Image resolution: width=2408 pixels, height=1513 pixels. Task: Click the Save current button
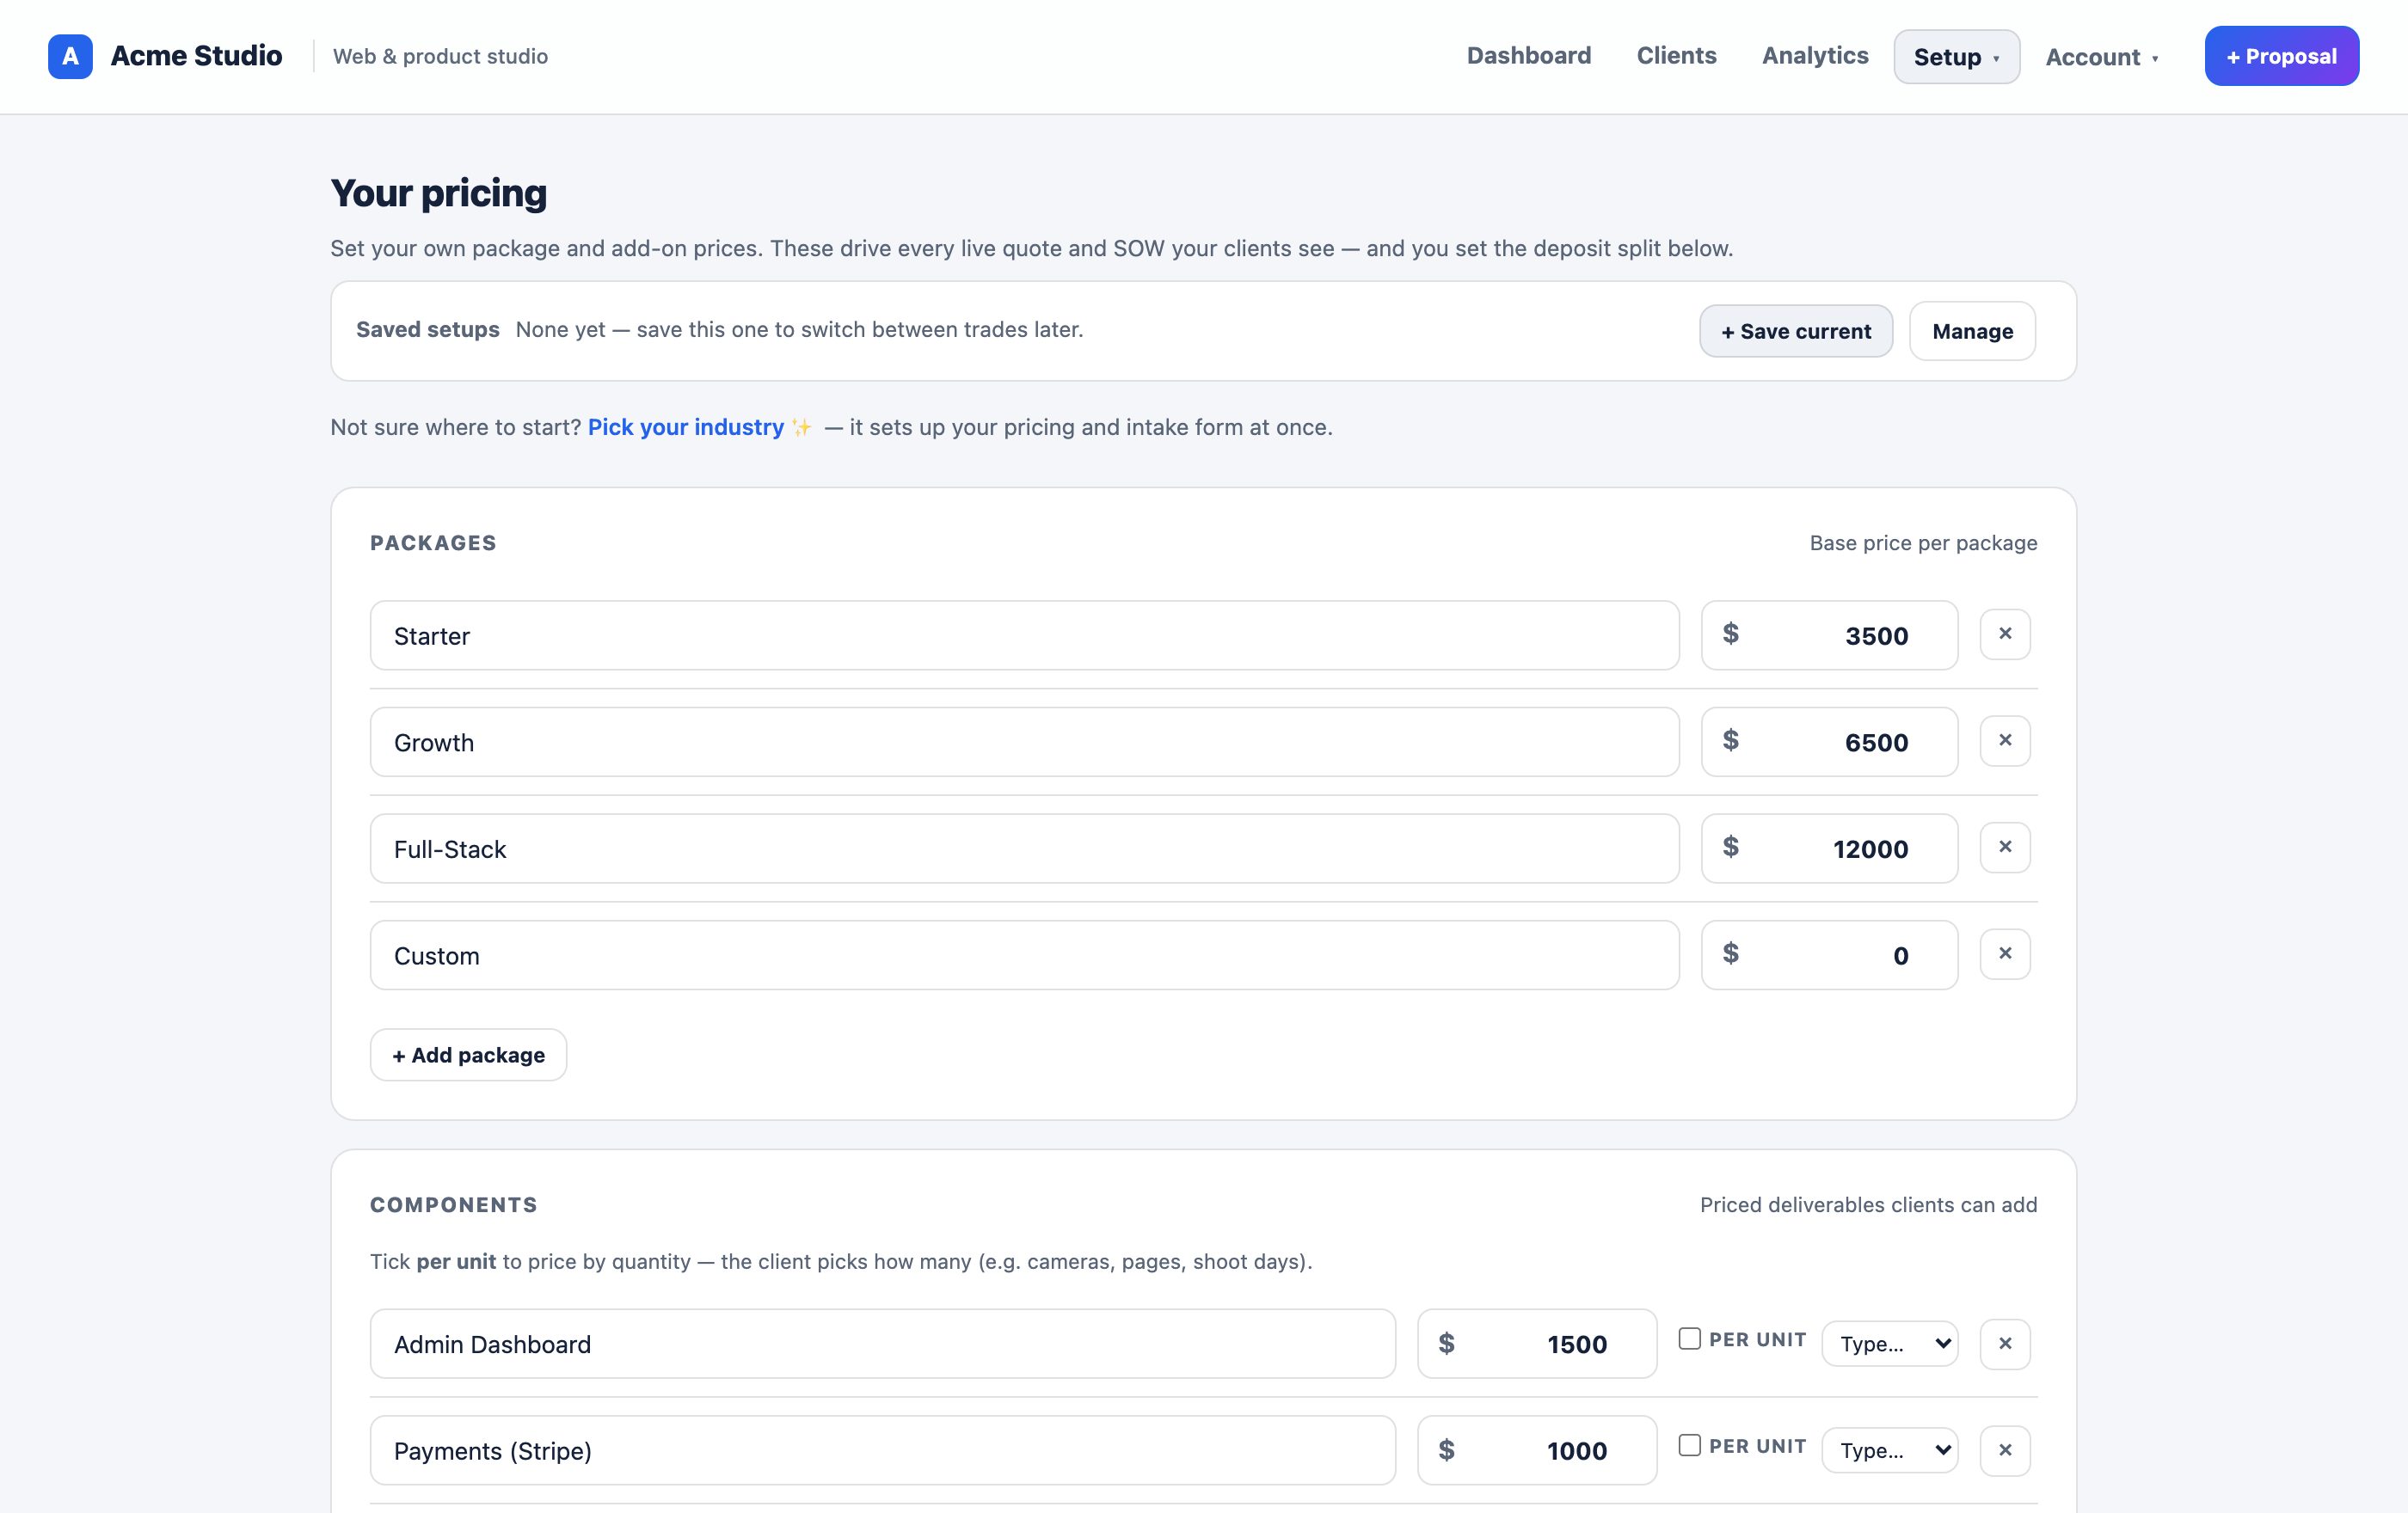pos(1796,331)
